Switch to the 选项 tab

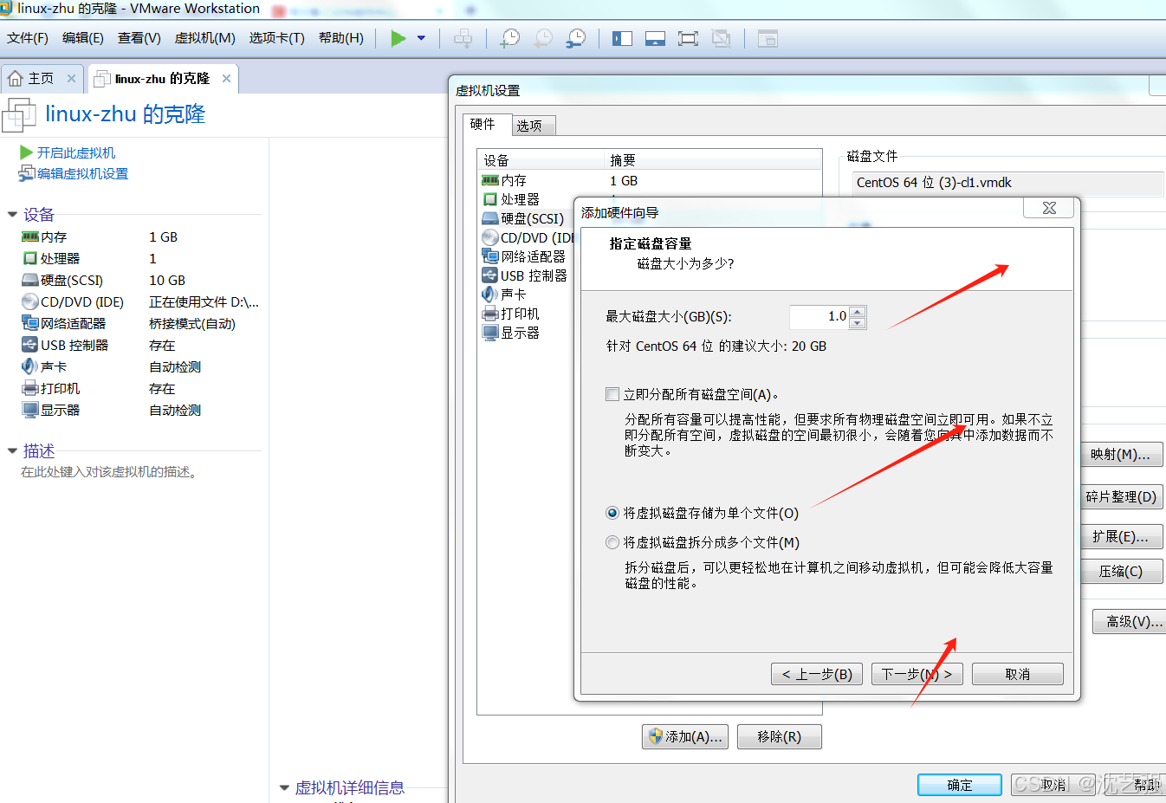coord(529,126)
